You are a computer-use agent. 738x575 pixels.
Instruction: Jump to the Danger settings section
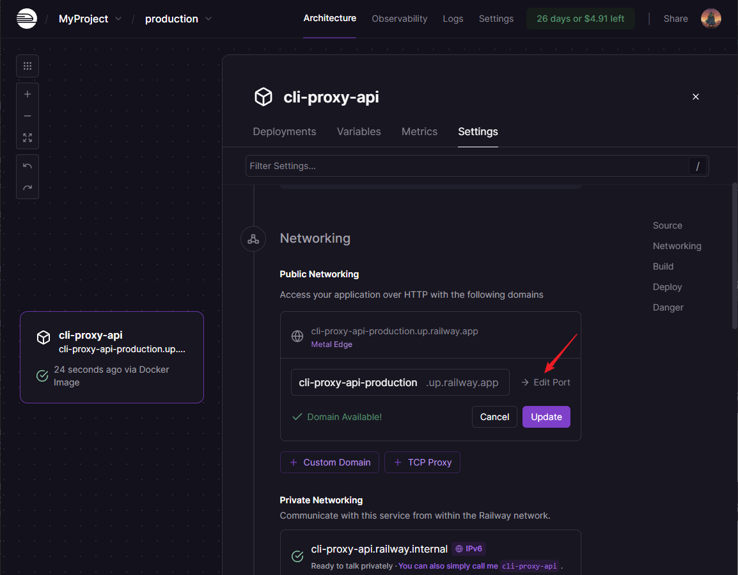pos(668,307)
